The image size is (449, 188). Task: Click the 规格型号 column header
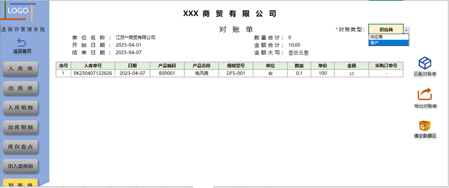coord(236,66)
